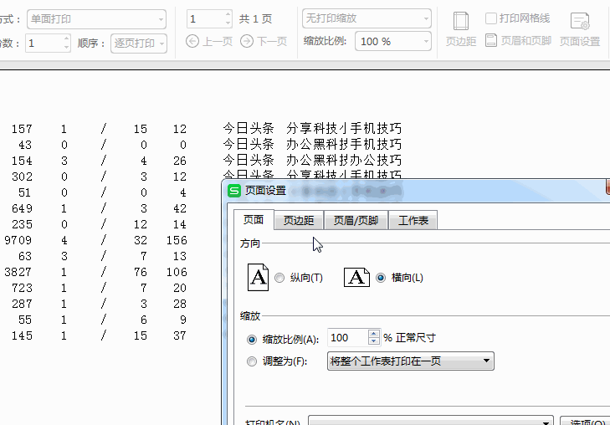Click the copies count input field
Viewport: 610px width, 425px height.
(44, 43)
